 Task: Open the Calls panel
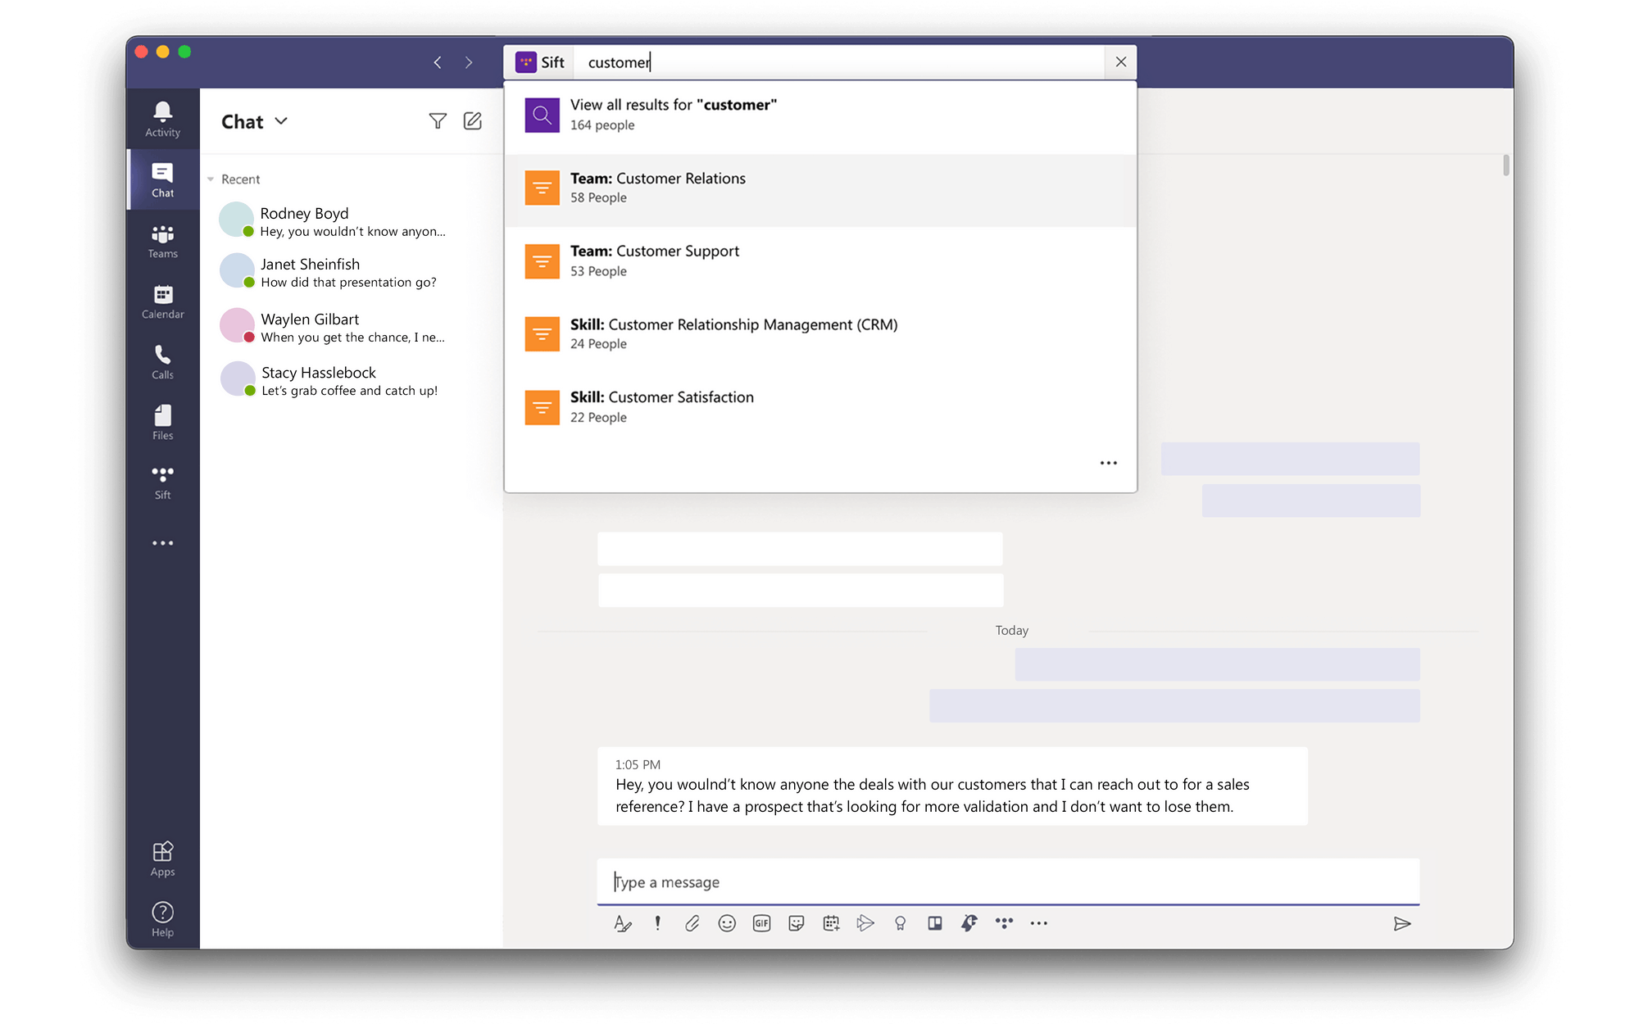[161, 360]
